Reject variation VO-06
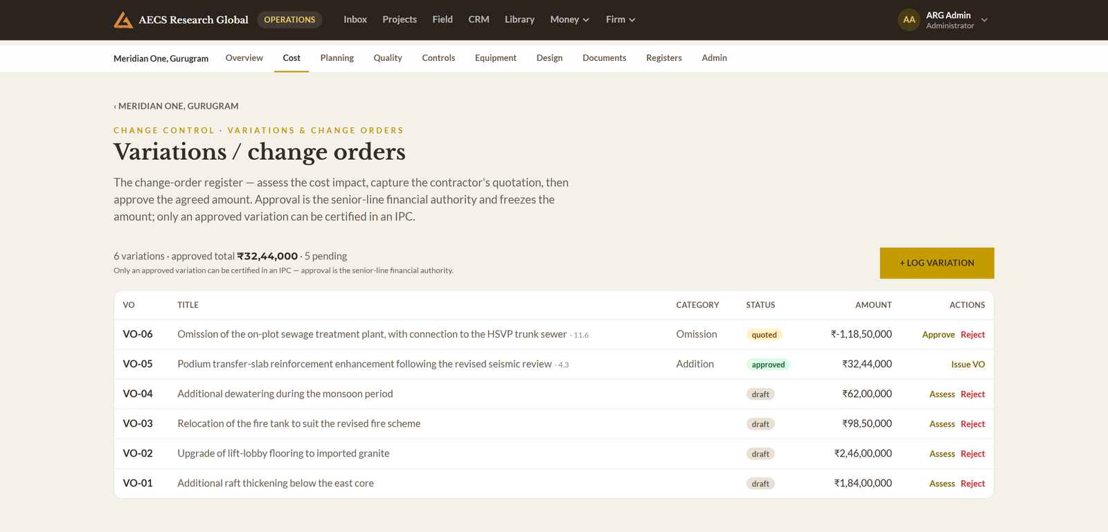 tap(973, 335)
